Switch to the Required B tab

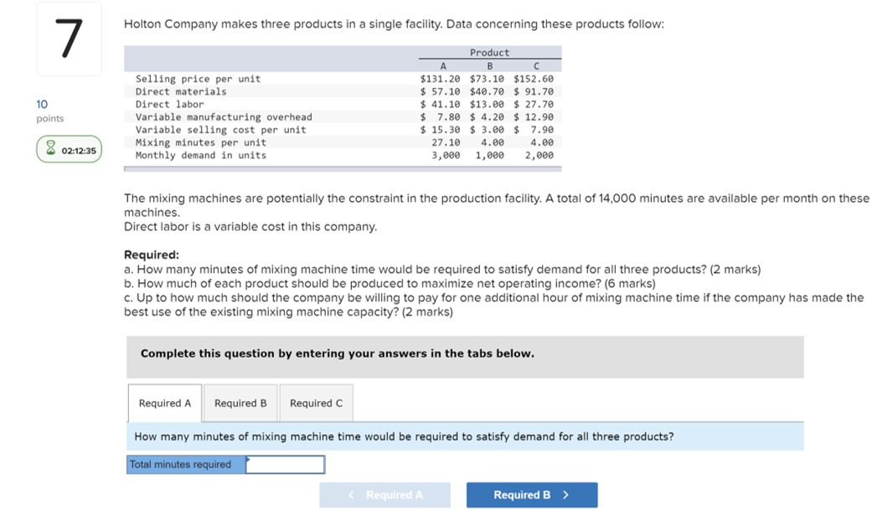click(240, 403)
